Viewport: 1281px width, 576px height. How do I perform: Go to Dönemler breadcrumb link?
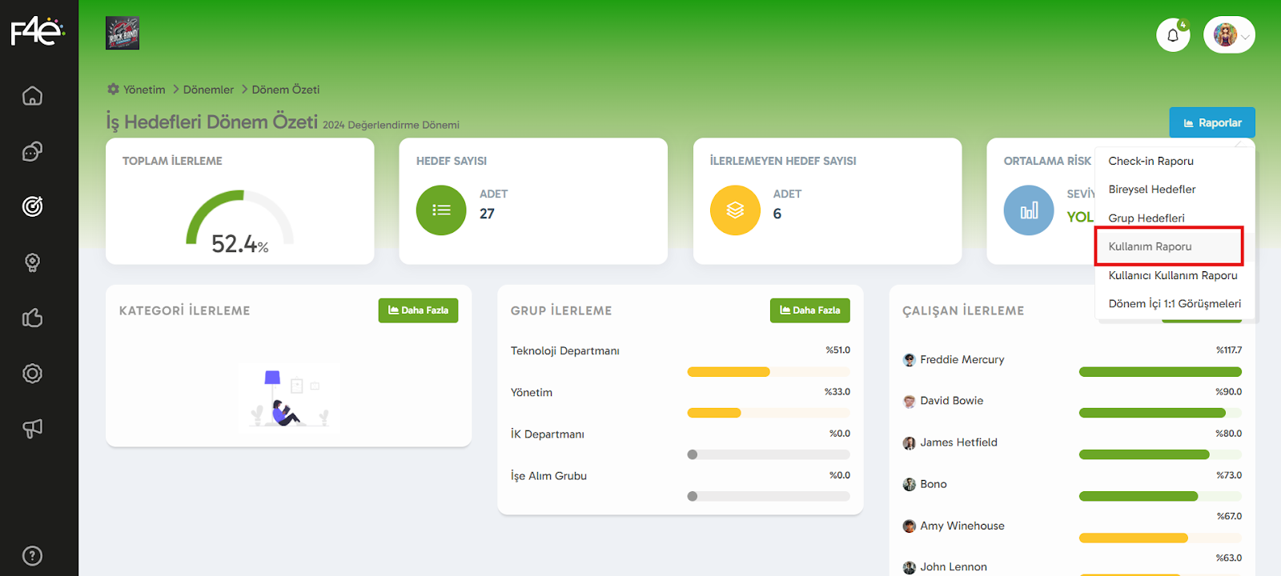208,90
